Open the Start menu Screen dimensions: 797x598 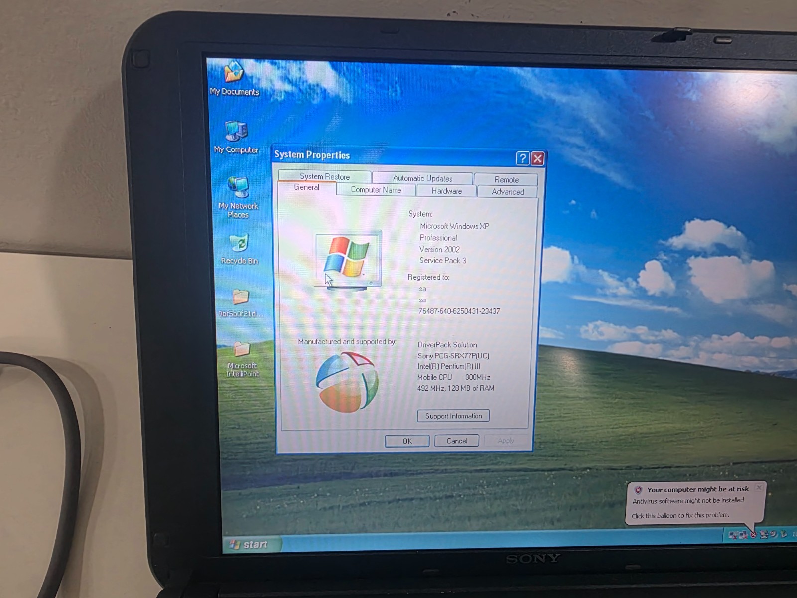click(x=252, y=544)
